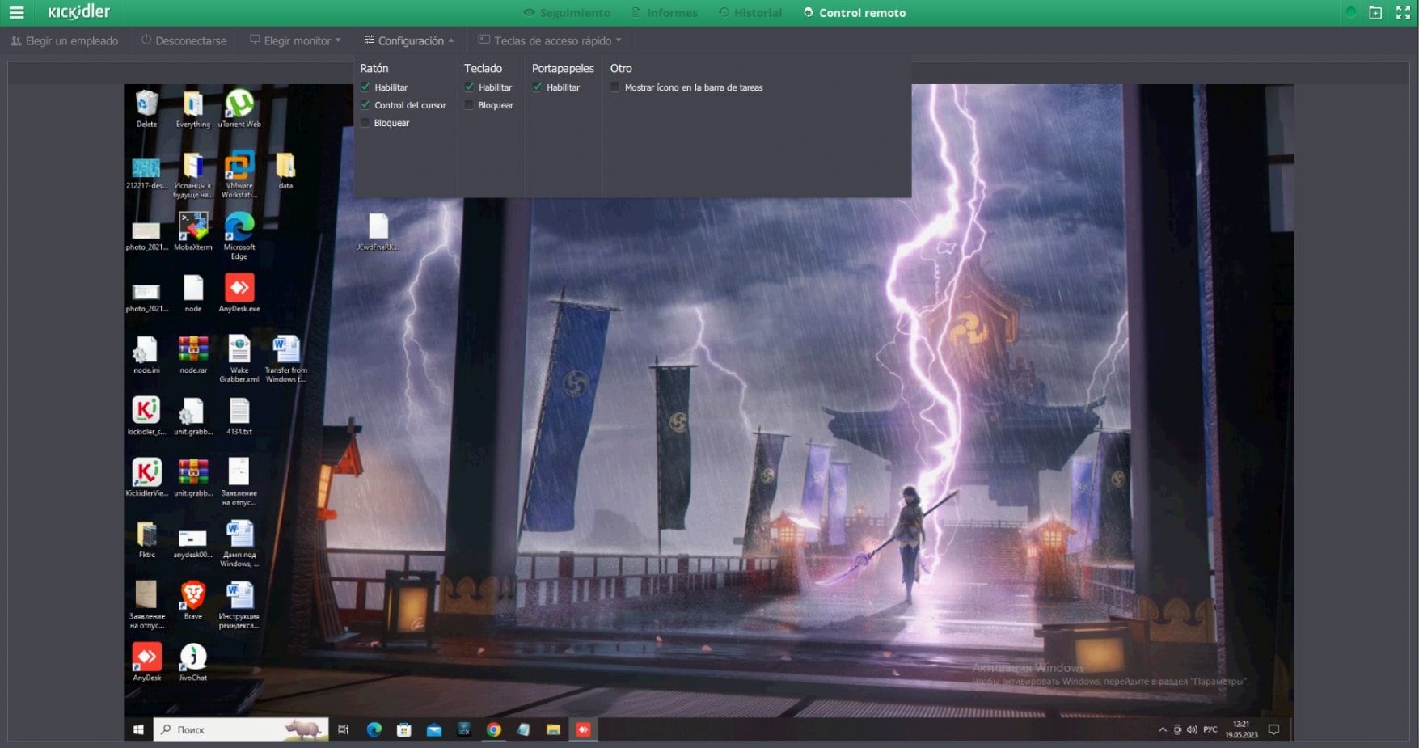Open the Elegir monitor dropdown
This screenshot has width=1419, height=748.
coord(295,40)
